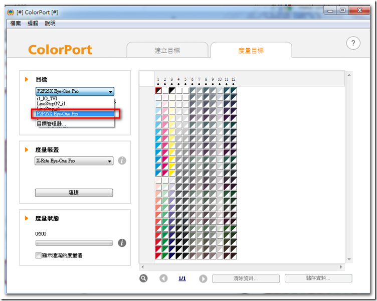Select i1_IO_TVI from the target list
Image resolution: width=377 pixels, height=301 pixels.
pos(75,98)
